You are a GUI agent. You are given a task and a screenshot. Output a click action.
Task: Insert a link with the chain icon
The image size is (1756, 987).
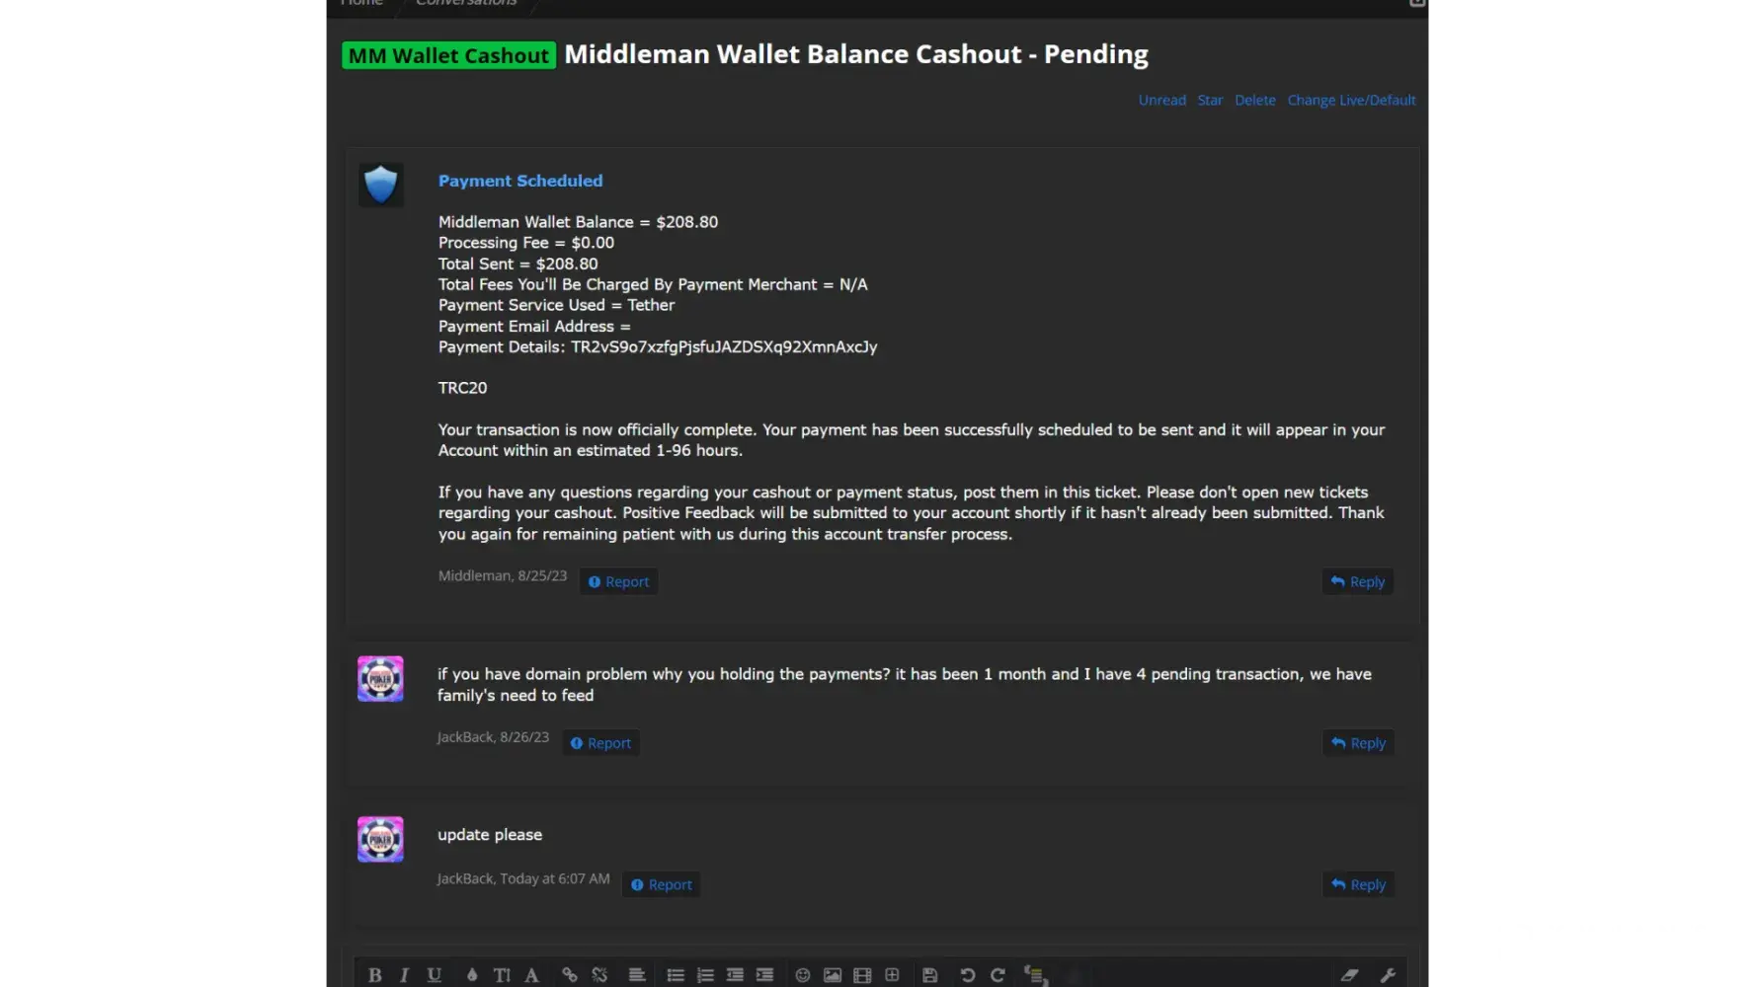pyautogui.click(x=570, y=975)
